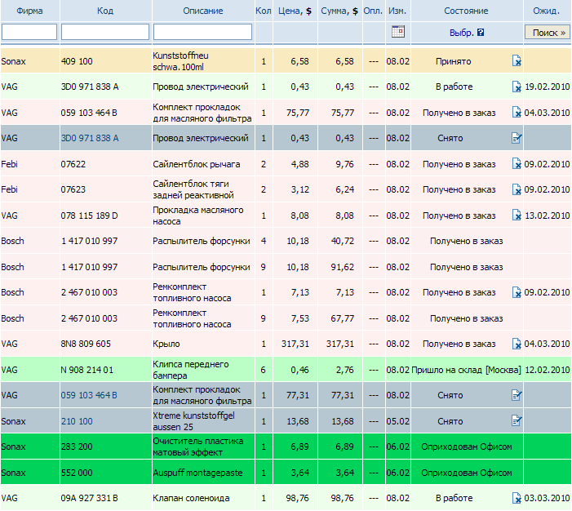
Task: Click the description 'Сайлентблок рычага'
Action: click(x=197, y=164)
